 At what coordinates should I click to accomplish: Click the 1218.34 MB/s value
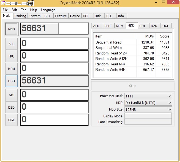tap(148, 42)
